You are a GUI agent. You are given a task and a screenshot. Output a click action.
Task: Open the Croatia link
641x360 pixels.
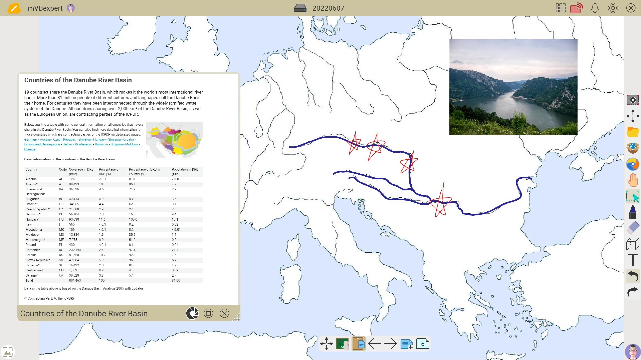click(129, 139)
